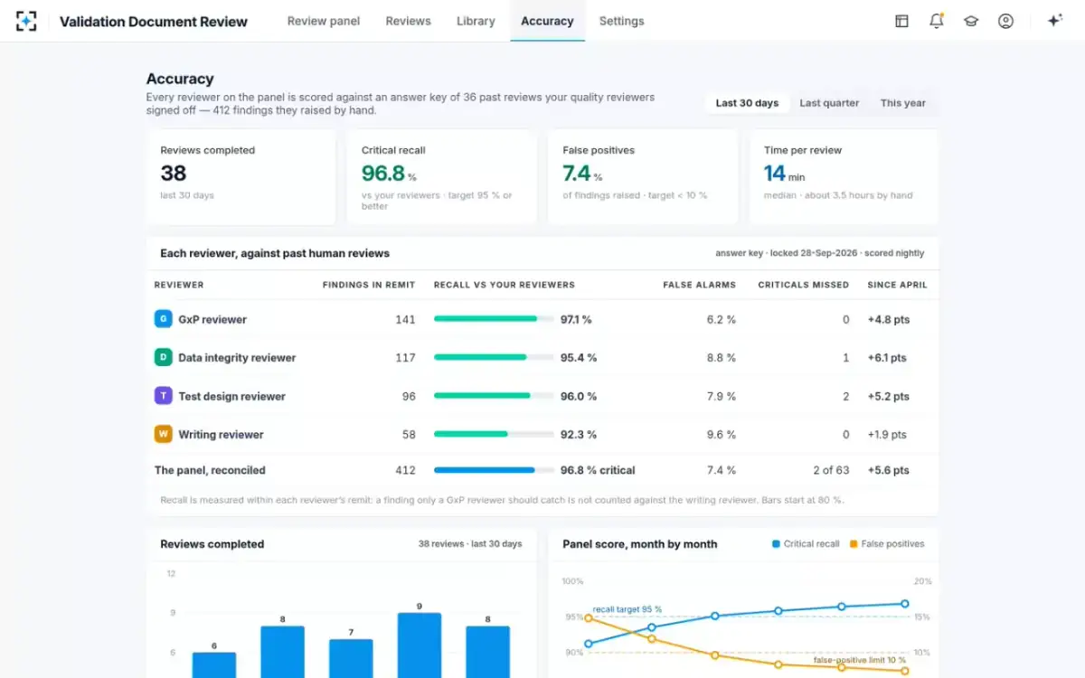Click the Writing reviewer W badge

point(163,434)
